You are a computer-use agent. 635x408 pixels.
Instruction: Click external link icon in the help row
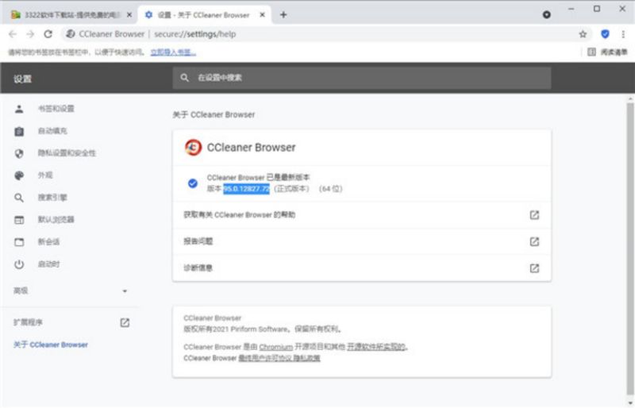[534, 215]
